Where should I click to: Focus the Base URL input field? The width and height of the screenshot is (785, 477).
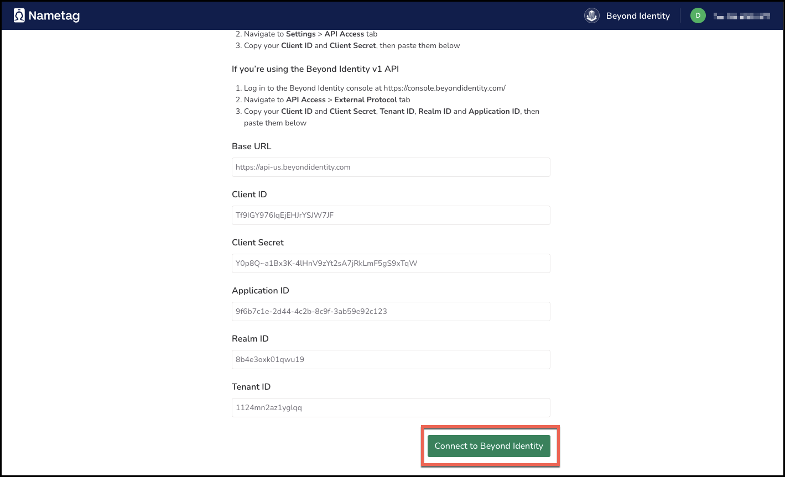tap(391, 167)
